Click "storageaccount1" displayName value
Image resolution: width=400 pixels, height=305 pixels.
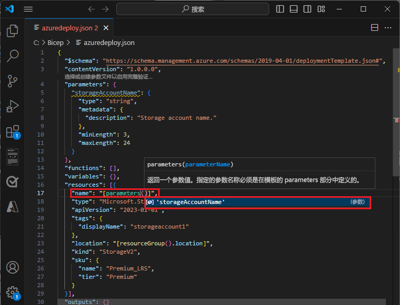(x=160, y=227)
